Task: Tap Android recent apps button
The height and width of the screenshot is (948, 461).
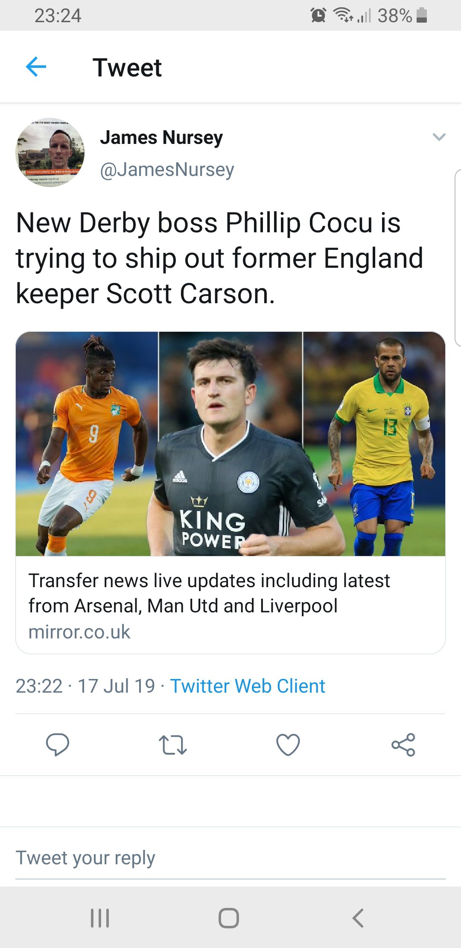Action: click(100, 918)
